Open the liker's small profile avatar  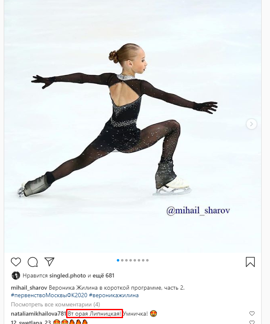[x=15, y=275]
